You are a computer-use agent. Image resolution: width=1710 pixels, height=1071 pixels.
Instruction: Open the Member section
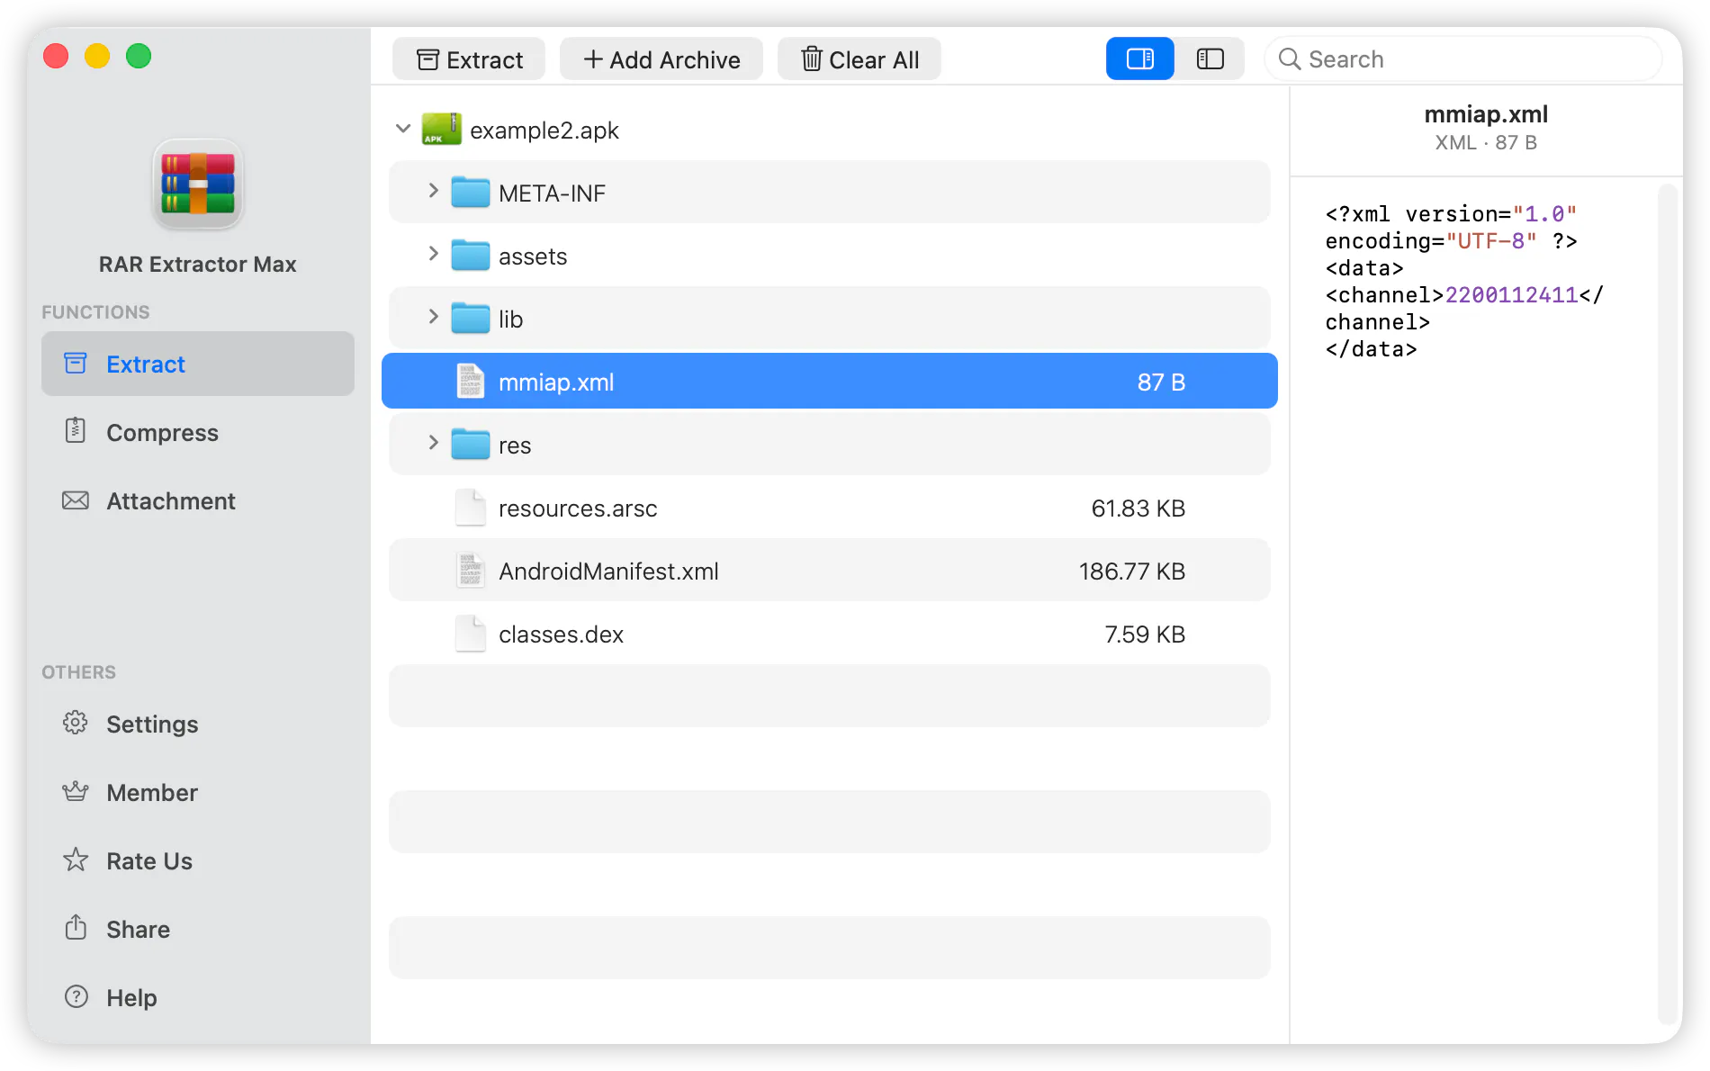tap(198, 792)
